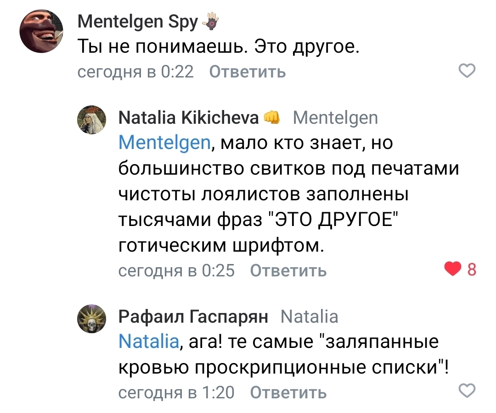Viewport: 496px width, 413px height.
Task: View who liked via the 8 count
Action: pyautogui.click(x=472, y=270)
